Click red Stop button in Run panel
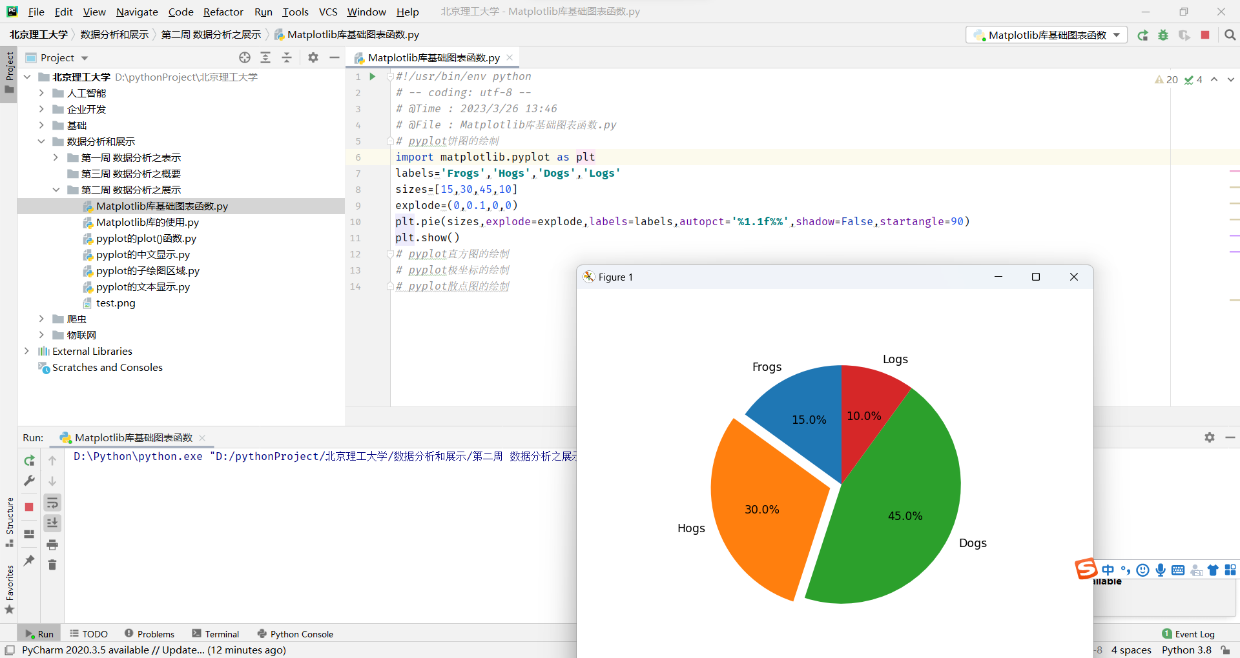The width and height of the screenshot is (1240, 658). pos(29,507)
